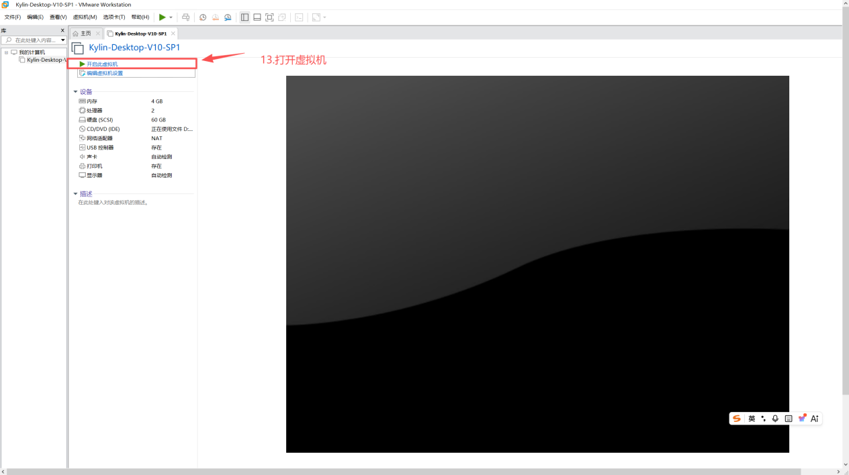Click 开启此虚拟机 link
This screenshot has height=475, width=849.
point(102,64)
